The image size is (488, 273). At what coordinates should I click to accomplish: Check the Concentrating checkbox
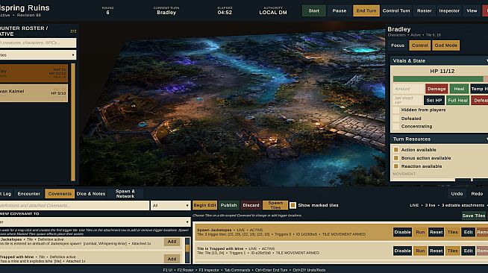coord(396,127)
